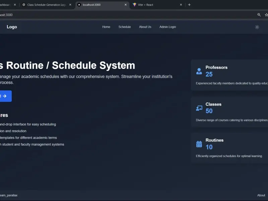Open the Home nav link
Image resolution: width=268 pixels, height=201 pixels.
coord(106,27)
